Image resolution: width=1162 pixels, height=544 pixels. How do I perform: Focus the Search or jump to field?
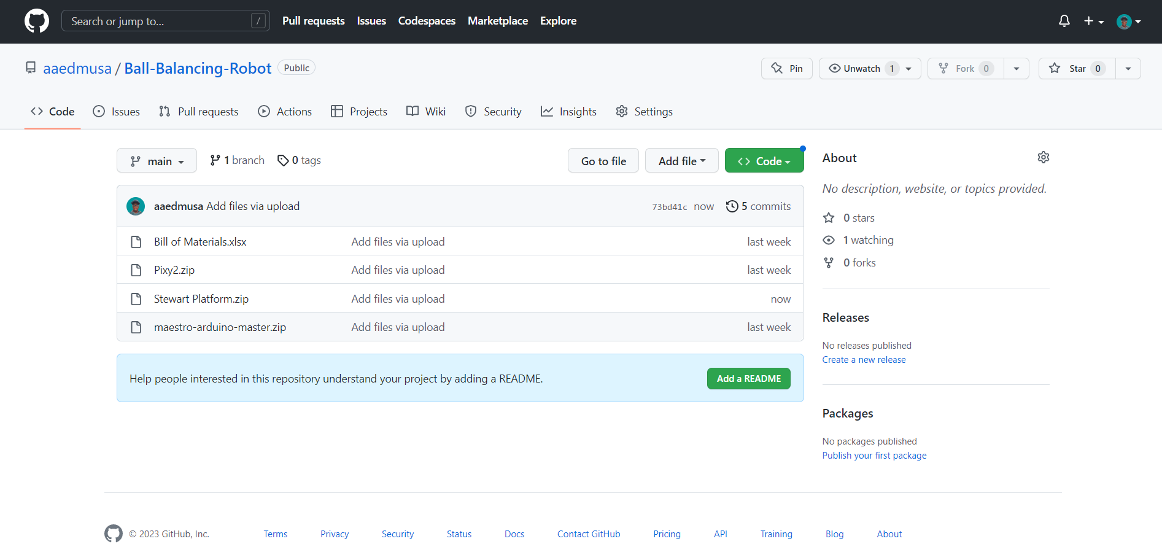160,21
